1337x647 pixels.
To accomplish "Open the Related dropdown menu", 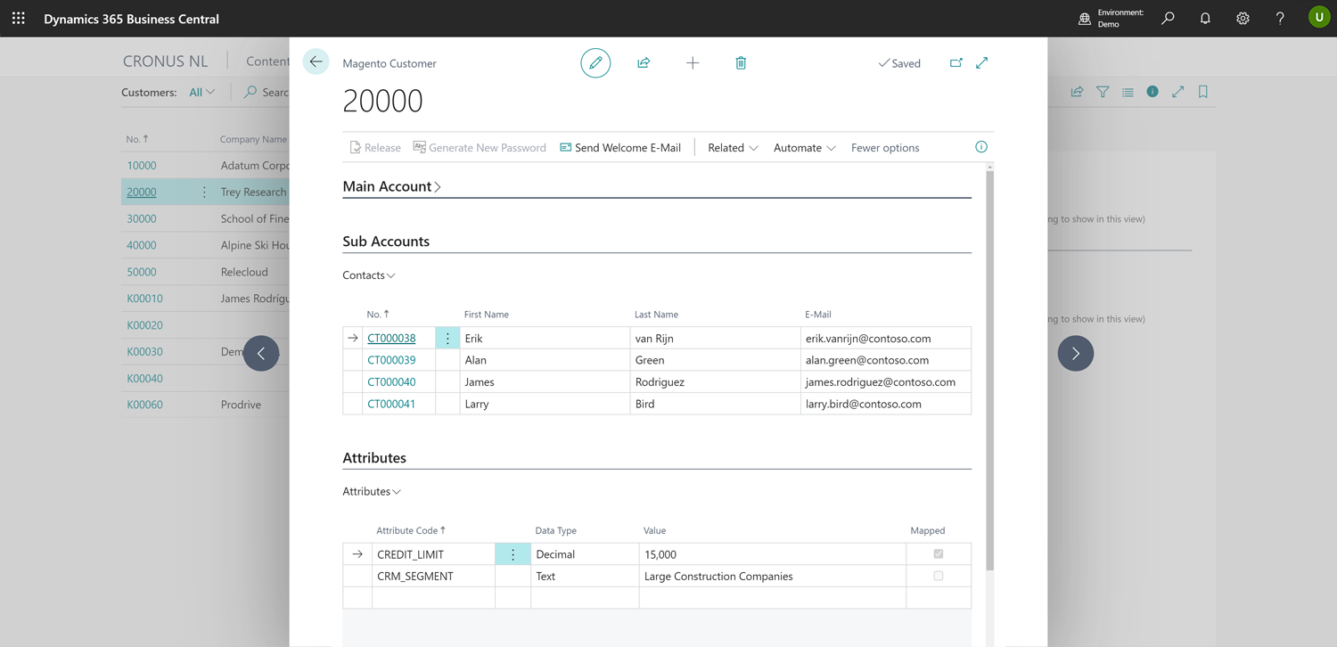I will coord(733,148).
